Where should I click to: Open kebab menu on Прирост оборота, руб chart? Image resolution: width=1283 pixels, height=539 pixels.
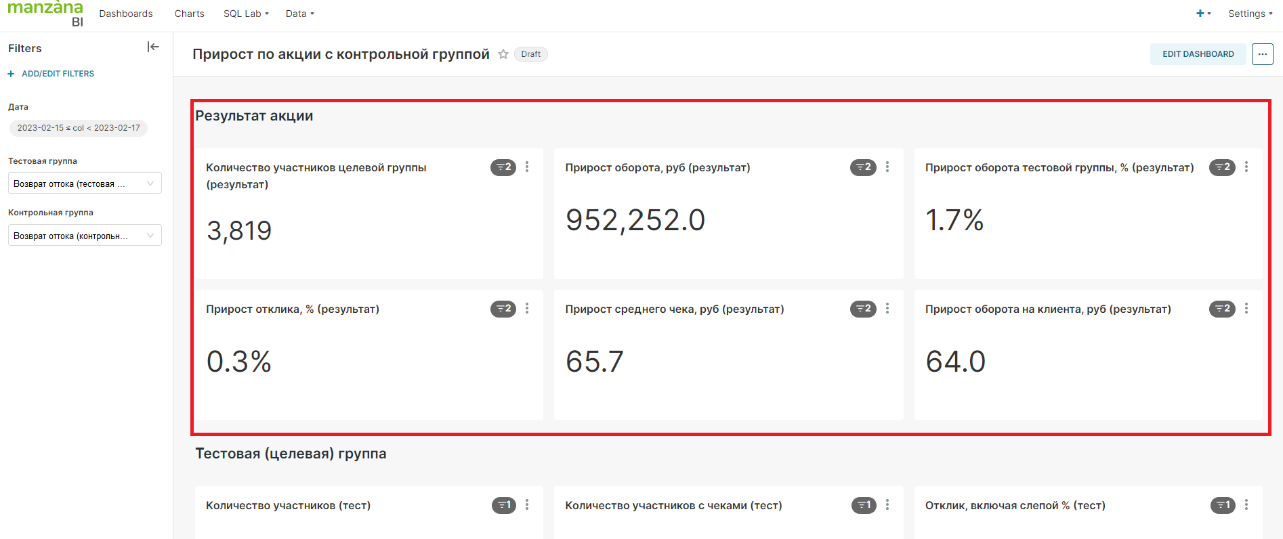[x=887, y=167]
